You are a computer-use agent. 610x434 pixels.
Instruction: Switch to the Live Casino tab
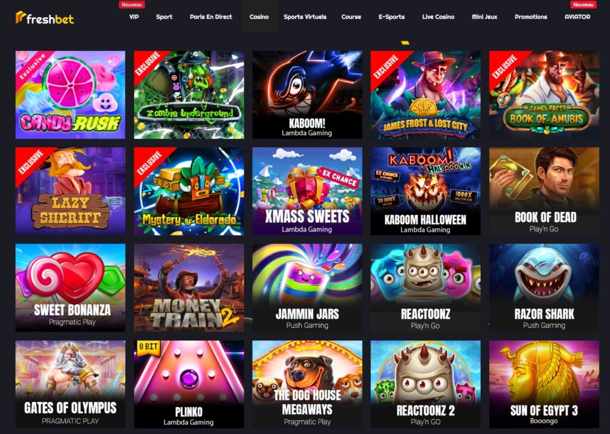point(438,17)
